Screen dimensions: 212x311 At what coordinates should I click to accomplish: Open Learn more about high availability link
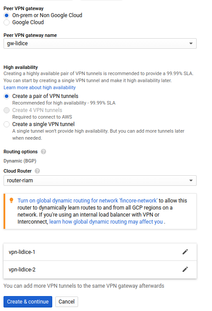click(x=40, y=87)
